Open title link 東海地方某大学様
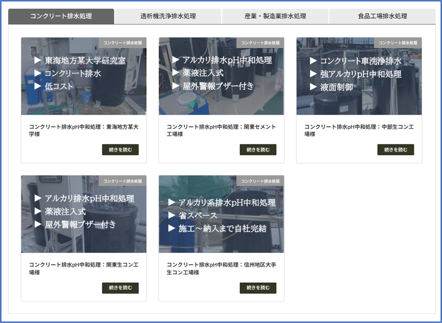The height and width of the screenshot is (323, 442). point(83,130)
